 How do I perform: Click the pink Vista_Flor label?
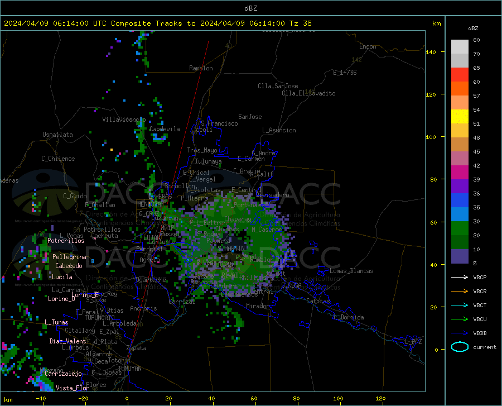(73, 388)
